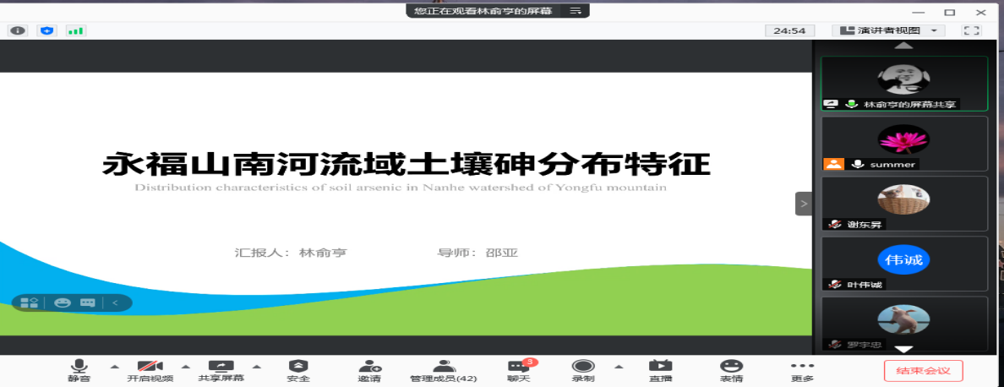Screen dimensions: 1004x387
Task: Turn on camera with 开启视频
Action: 150,366
